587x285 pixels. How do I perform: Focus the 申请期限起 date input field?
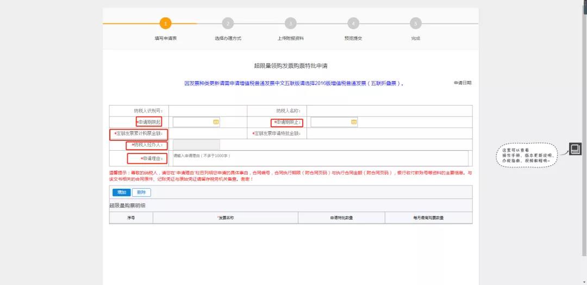192,122
